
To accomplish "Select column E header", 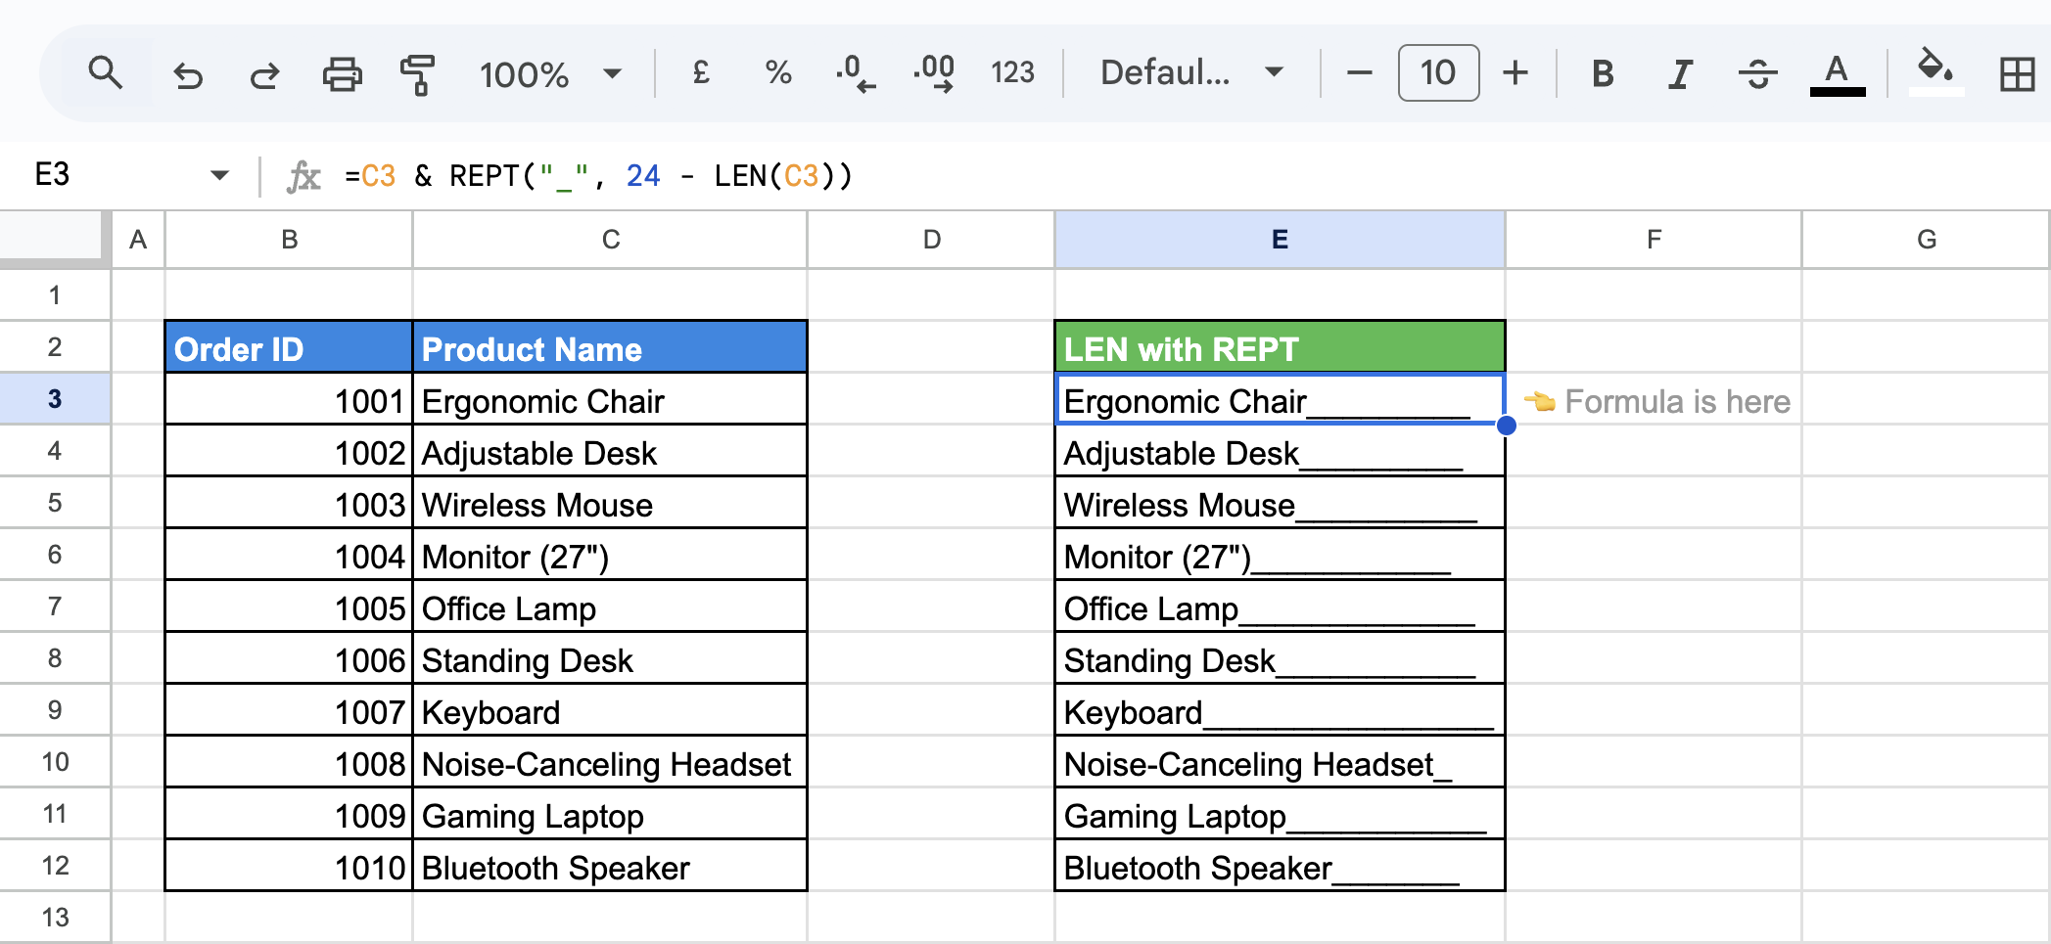I will click(1280, 240).
